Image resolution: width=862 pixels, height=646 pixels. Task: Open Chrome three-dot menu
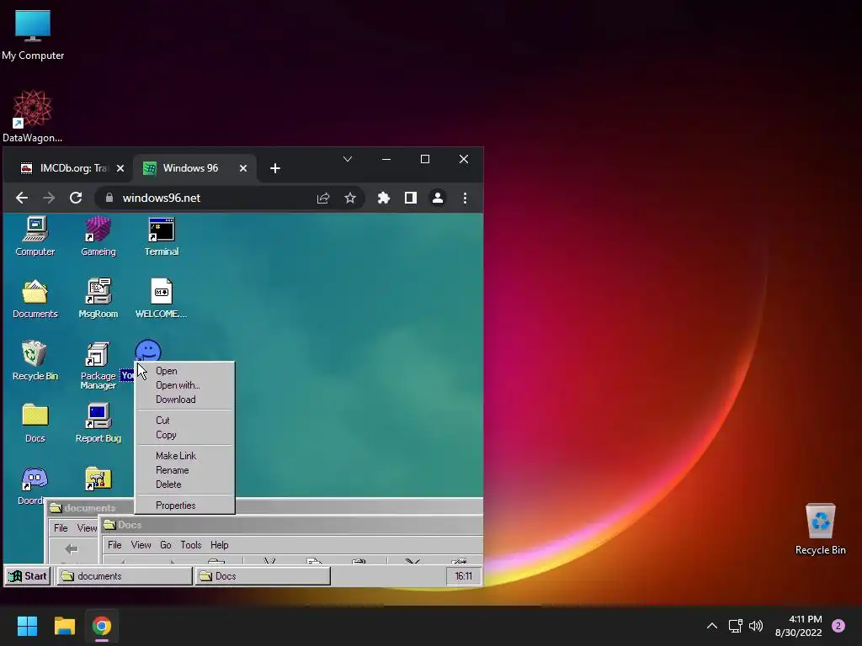coord(465,198)
